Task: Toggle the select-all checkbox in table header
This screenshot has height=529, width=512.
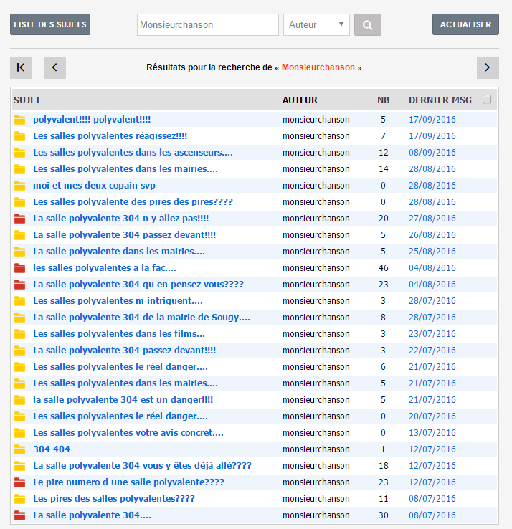Action: [487, 100]
